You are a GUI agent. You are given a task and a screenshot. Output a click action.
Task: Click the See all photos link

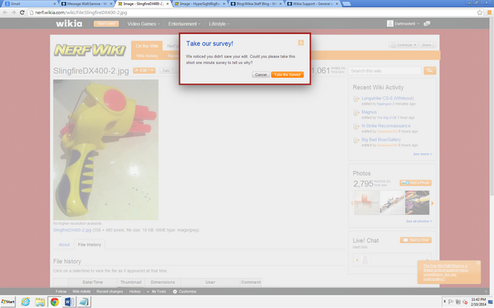[418, 221]
